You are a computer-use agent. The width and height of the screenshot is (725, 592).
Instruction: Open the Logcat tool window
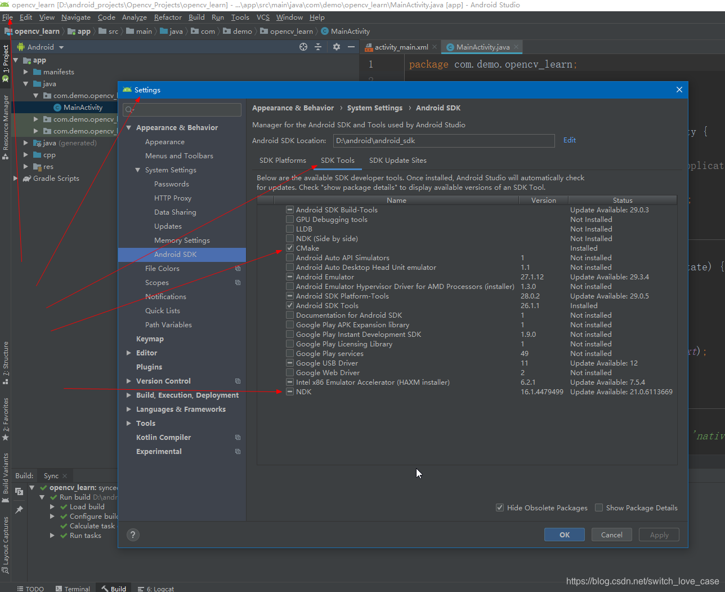(x=156, y=589)
